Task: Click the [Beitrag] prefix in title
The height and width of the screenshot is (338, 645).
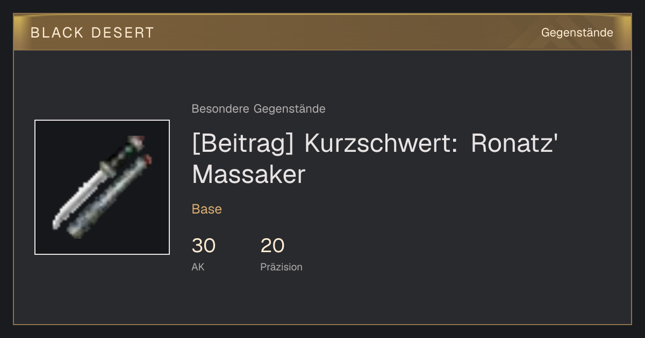Action: (242, 145)
